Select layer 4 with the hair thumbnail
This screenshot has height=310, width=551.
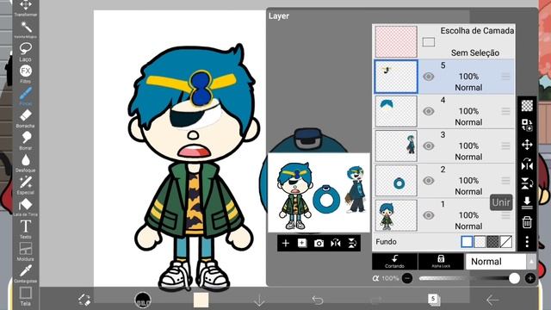pos(396,111)
